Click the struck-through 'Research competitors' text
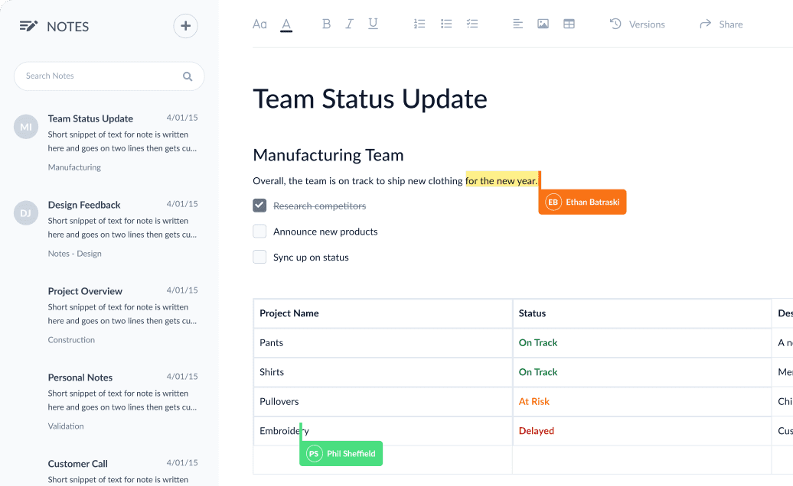Screen dimensions: 793x486 coord(320,206)
